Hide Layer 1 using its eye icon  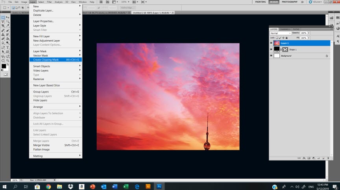(x=271, y=43)
